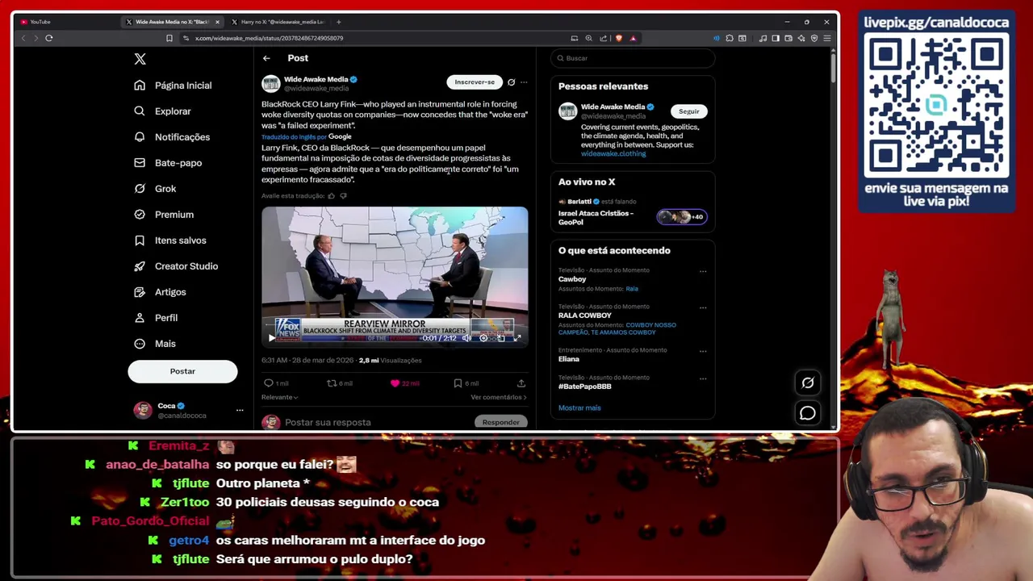Viewport: 1033px width, 581px height.
Task: Open the wideawake.clothing link
Action: coord(613,153)
